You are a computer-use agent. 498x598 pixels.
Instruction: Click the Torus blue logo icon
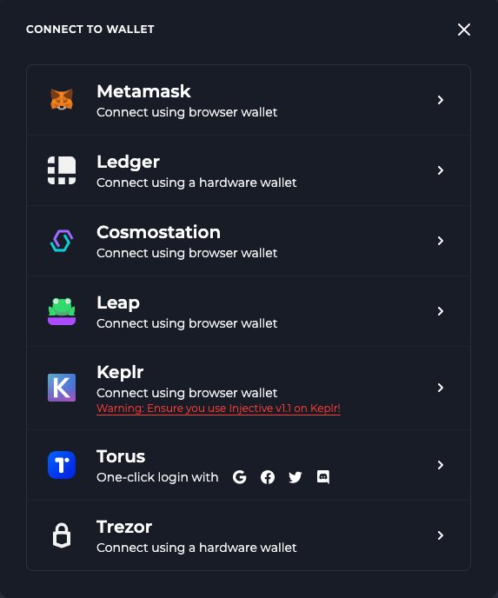point(62,465)
